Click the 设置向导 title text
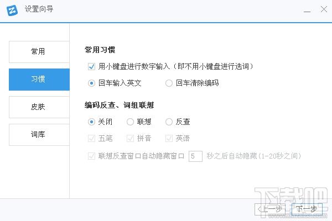This screenshot has height=221, width=332. click(x=39, y=9)
